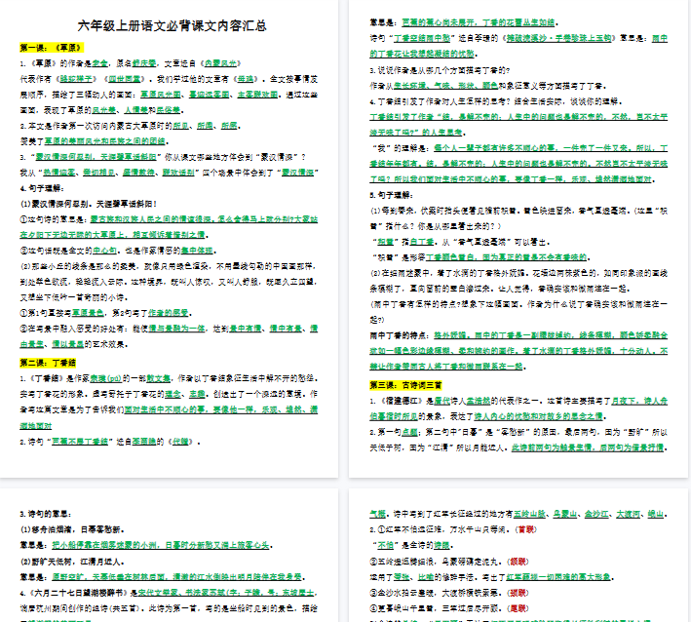
Task: Click the green answer 所感
Action: tap(229, 126)
